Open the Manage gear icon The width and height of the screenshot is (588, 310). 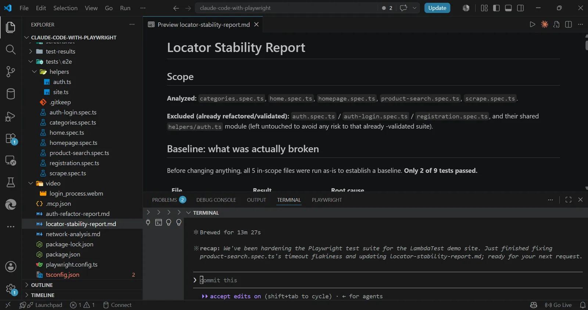click(11, 289)
